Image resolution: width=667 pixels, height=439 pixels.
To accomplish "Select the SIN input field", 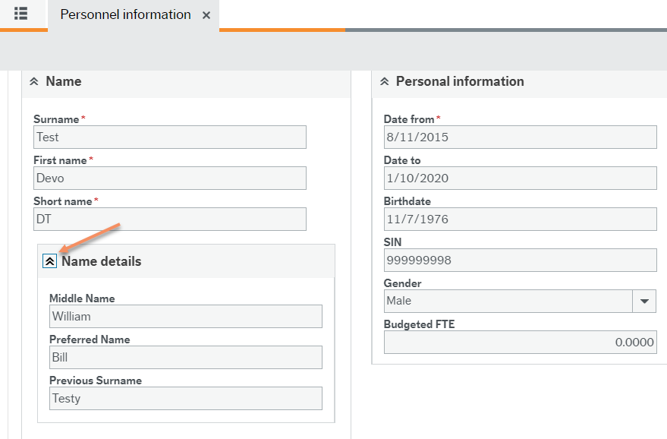I will (520, 261).
